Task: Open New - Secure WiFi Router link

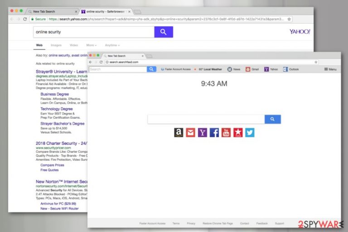Action: 59,208
